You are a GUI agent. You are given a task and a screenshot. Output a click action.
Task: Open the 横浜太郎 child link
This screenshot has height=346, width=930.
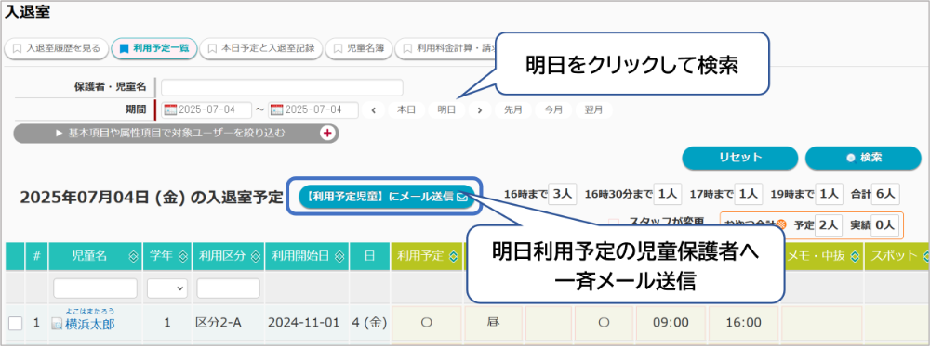[90, 324]
